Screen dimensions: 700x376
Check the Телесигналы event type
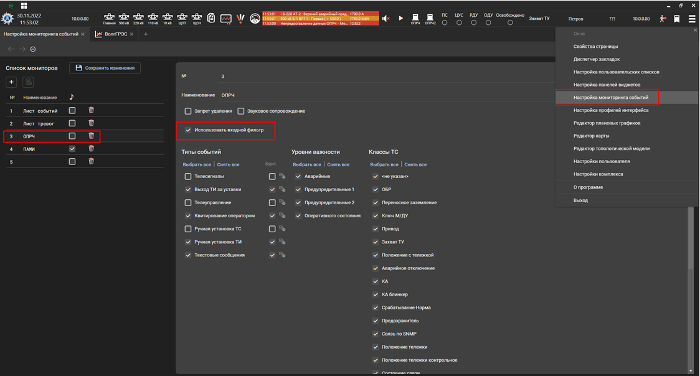pyautogui.click(x=188, y=177)
